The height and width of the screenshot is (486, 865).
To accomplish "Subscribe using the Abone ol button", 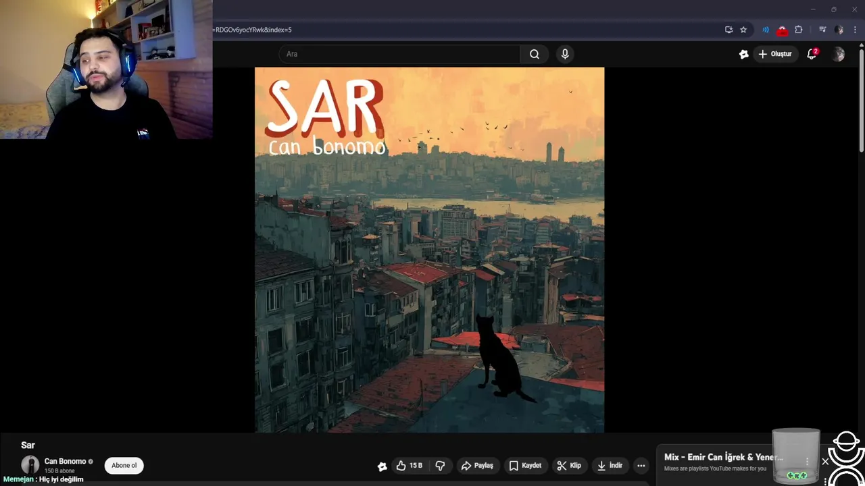I will [124, 465].
